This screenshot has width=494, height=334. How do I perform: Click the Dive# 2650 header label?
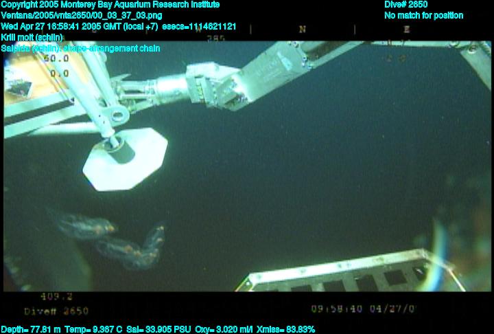click(x=405, y=5)
